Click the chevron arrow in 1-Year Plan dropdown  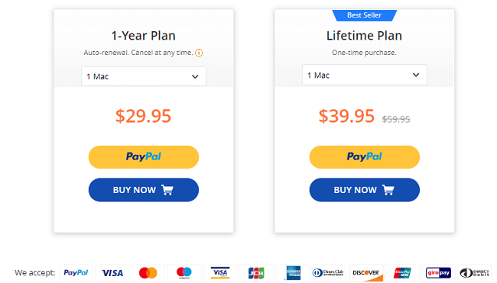[x=195, y=76]
